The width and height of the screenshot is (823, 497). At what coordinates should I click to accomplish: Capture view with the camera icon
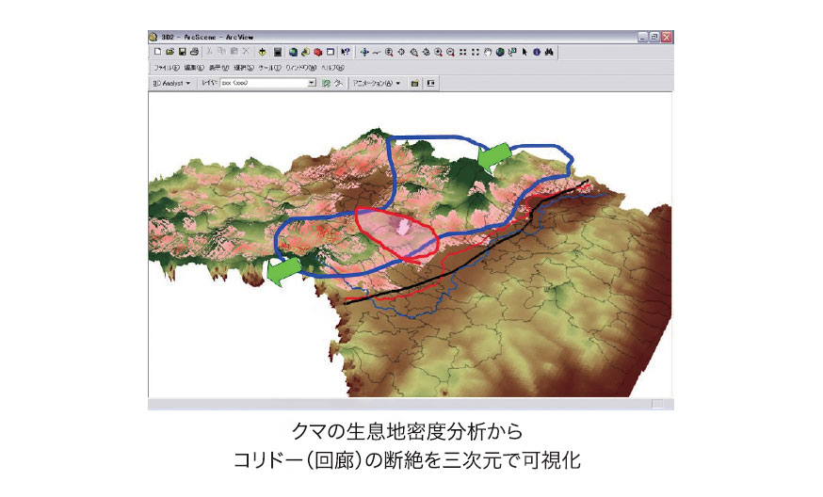point(414,83)
